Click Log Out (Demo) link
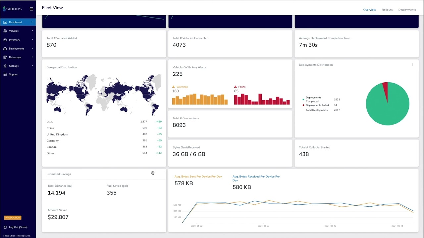Image resolution: width=424 pixels, height=238 pixels. 18,227
